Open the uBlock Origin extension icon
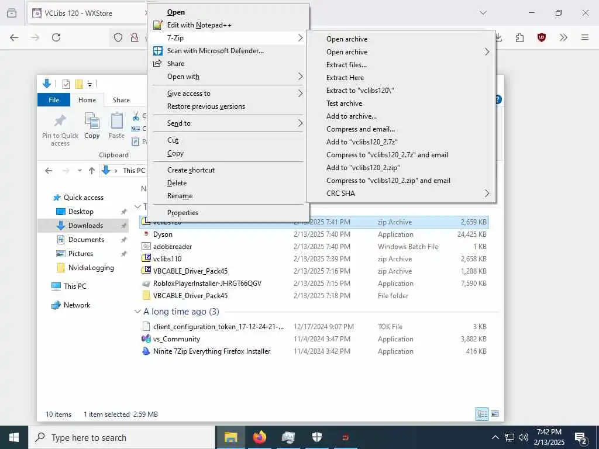Screen dimensions: 599x449 (x=541, y=37)
